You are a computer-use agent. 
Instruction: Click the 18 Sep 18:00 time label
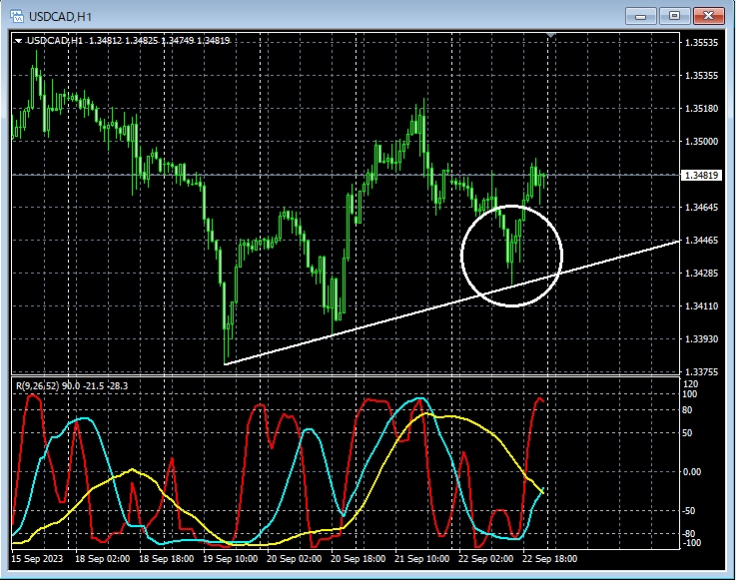167,559
